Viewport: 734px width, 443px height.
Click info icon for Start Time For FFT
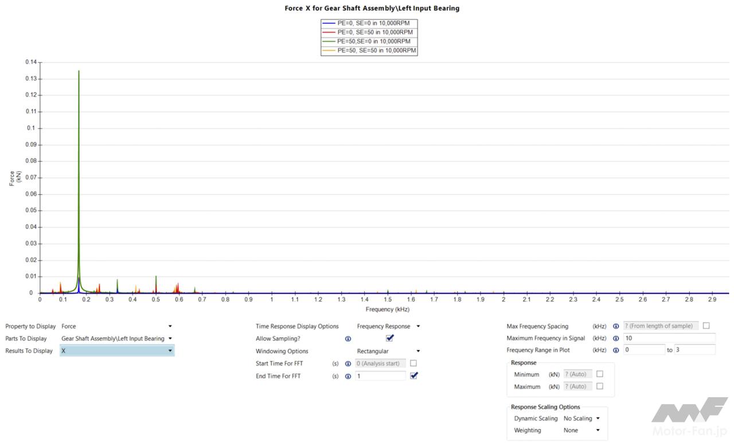348,364
